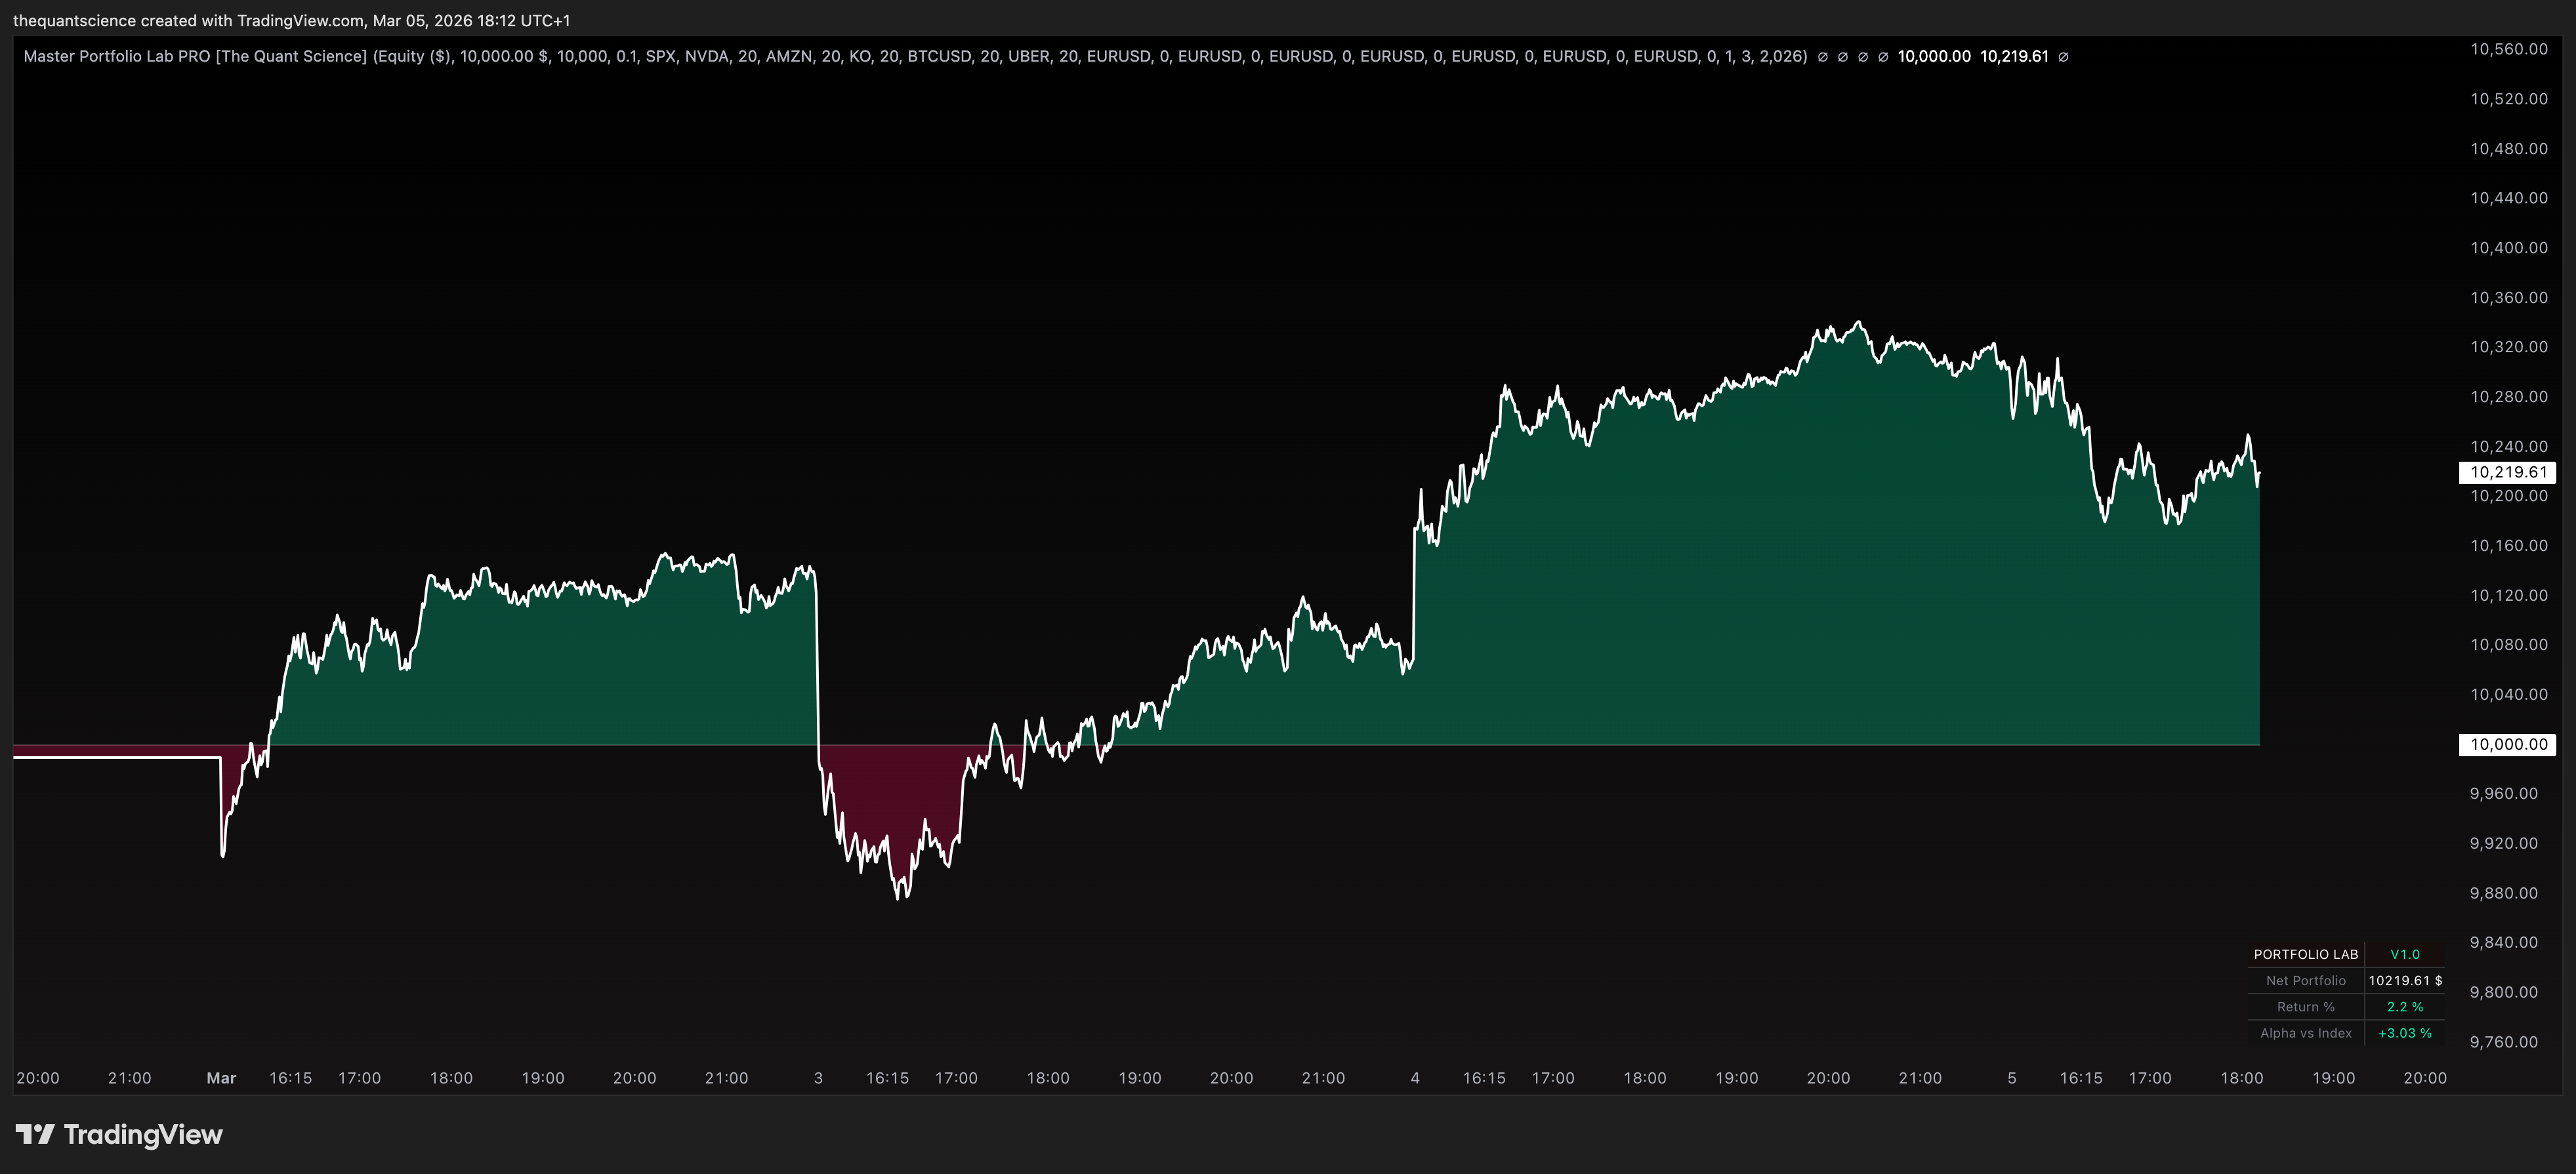Click the 10,560.00 price axis label
The width and height of the screenshot is (2576, 1174).
[x=2508, y=49]
